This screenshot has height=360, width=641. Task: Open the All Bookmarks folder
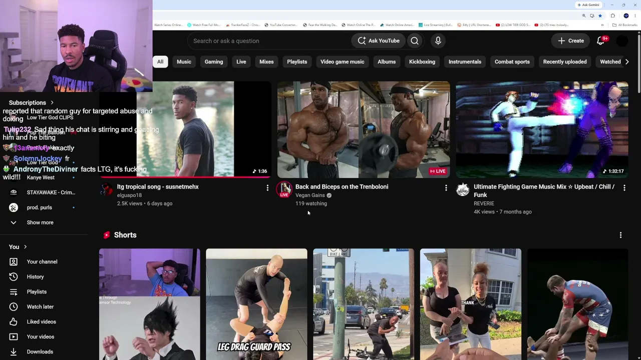click(x=626, y=25)
